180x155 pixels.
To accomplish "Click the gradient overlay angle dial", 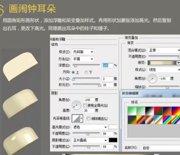I will click(x=152, y=78).
